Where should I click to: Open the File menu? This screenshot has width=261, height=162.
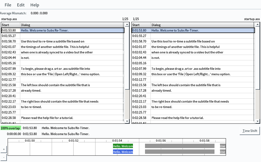(8, 5)
